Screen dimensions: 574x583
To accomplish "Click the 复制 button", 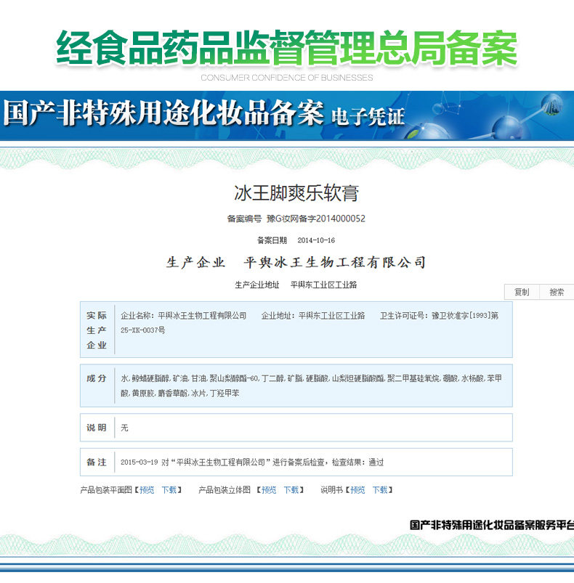I will point(522,292).
